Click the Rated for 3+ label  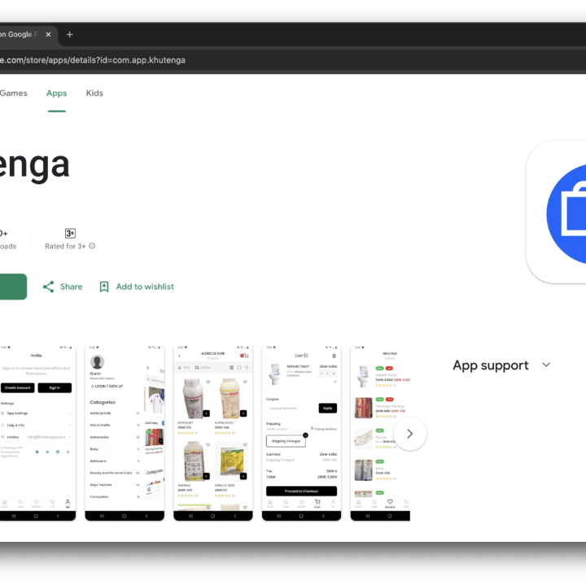tap(65, 247)
